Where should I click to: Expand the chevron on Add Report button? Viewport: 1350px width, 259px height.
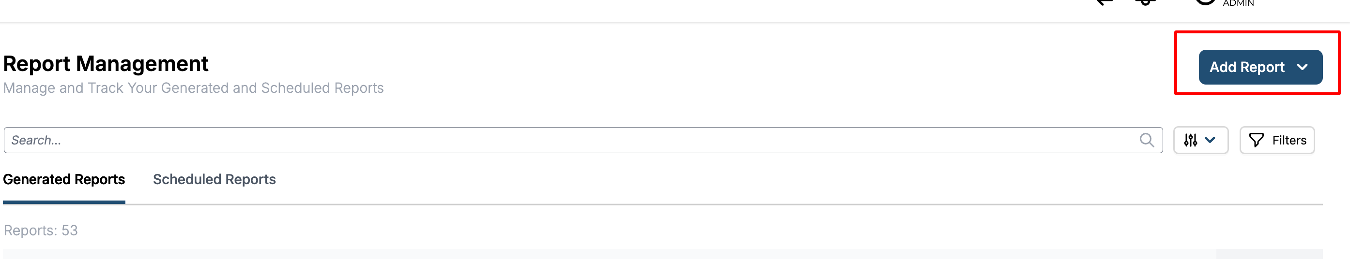[1303, 67]
